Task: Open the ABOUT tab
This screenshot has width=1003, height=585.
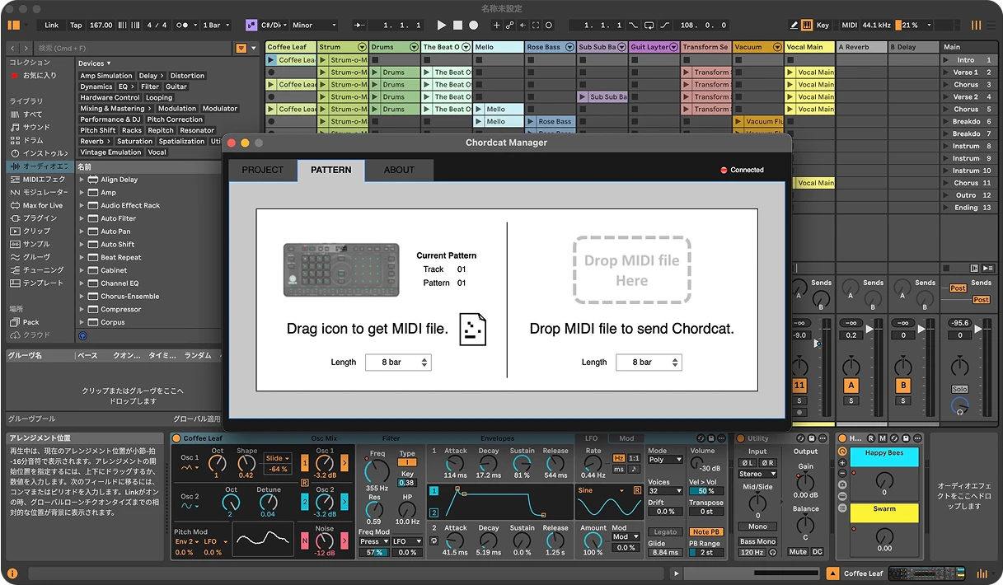Action: click(399, 170)
